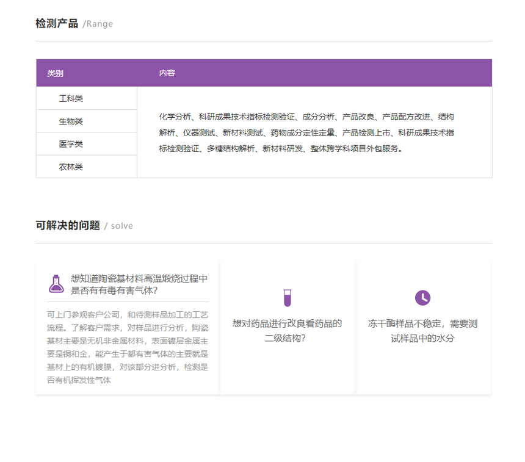Click the purple test tube icon
Screen dimensions: 525x462
tap(287, 298)
